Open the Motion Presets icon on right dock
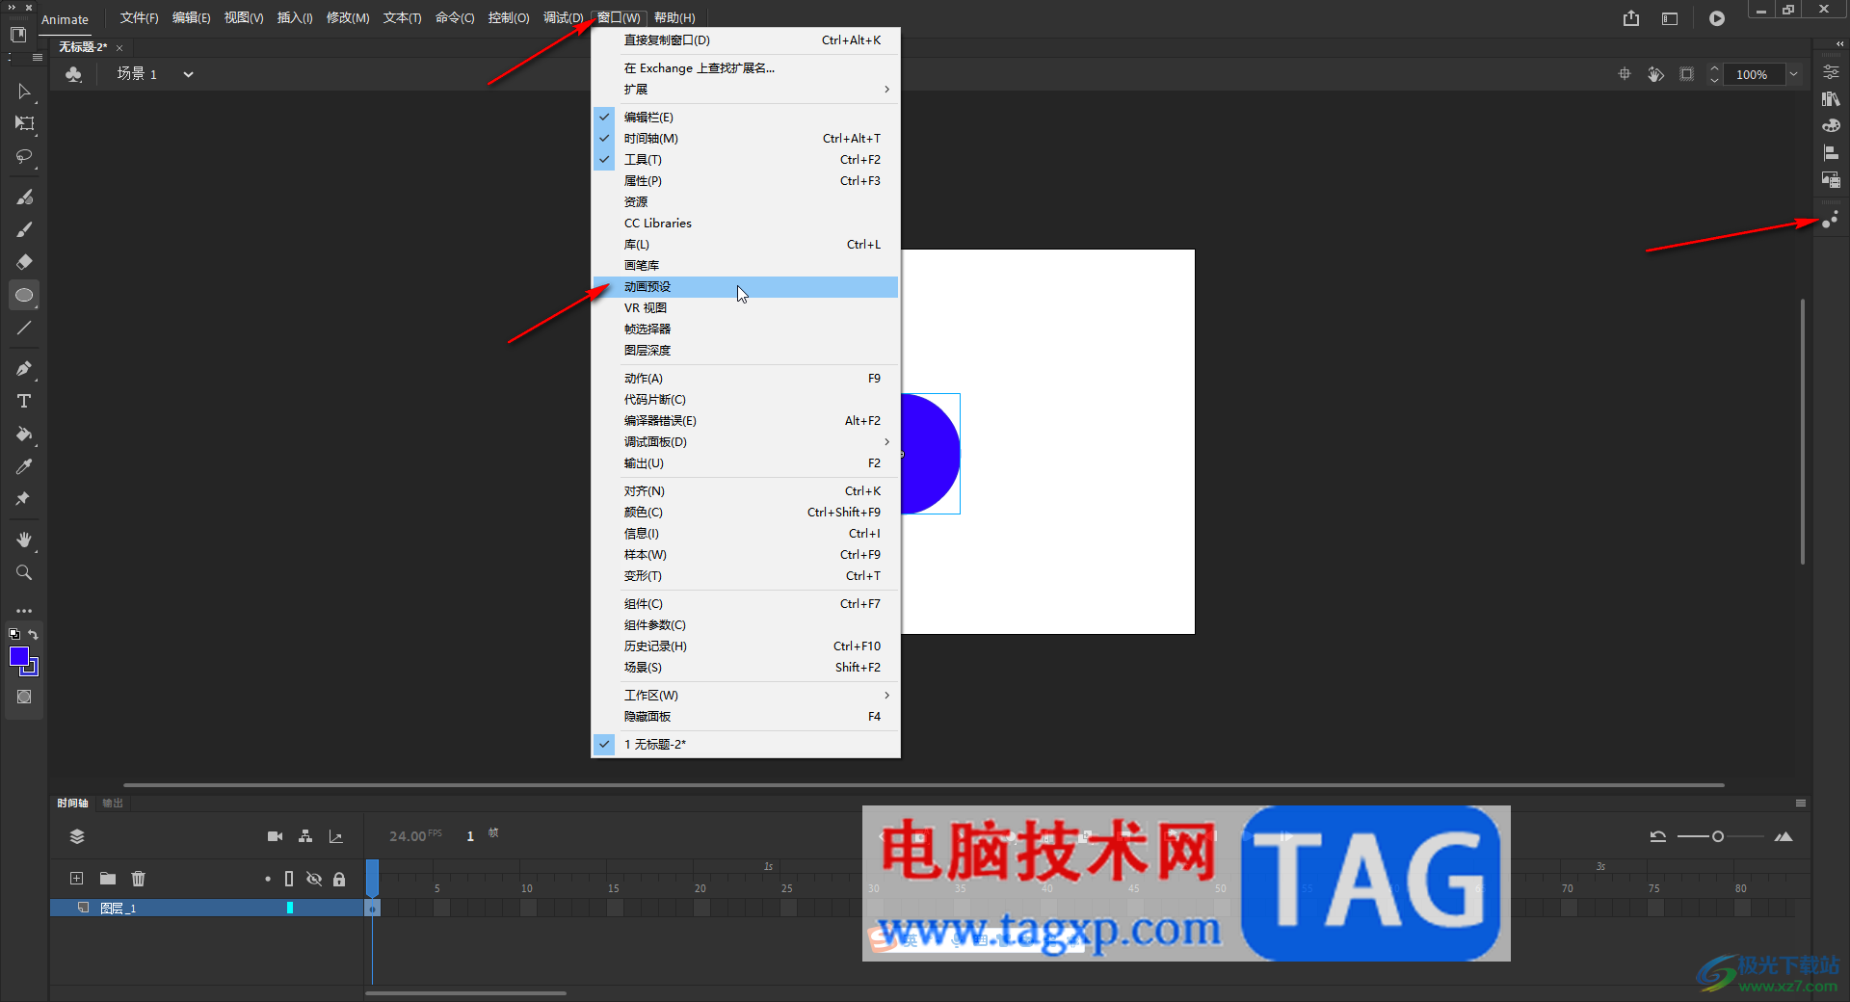Image resolution: width=1850 pixels, height=1002 pixels. pos(1831,221)
